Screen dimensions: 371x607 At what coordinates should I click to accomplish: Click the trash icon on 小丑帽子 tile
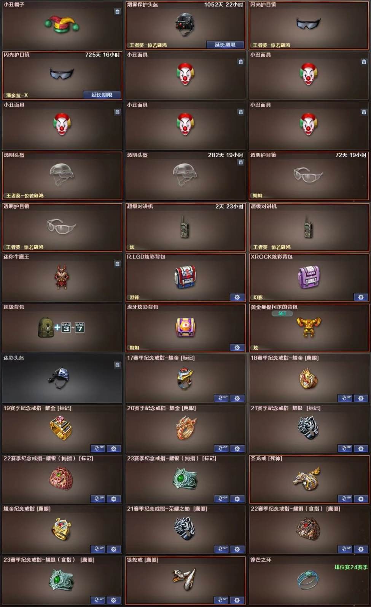pyautogui.click(x=117, y=12)
